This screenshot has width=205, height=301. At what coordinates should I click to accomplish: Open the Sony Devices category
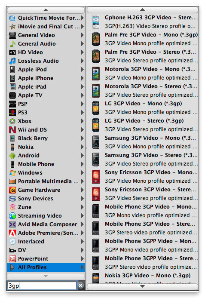(x=46, y=199)
